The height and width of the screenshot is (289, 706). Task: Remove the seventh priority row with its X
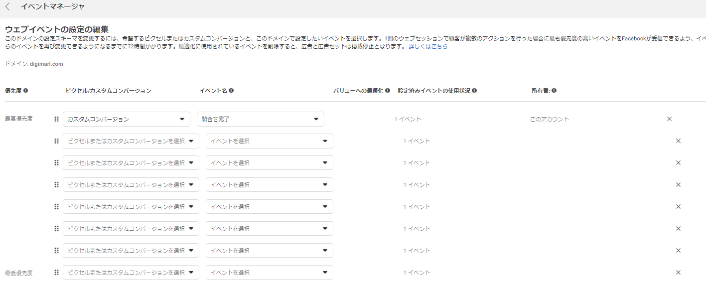[x=678, y=251]
